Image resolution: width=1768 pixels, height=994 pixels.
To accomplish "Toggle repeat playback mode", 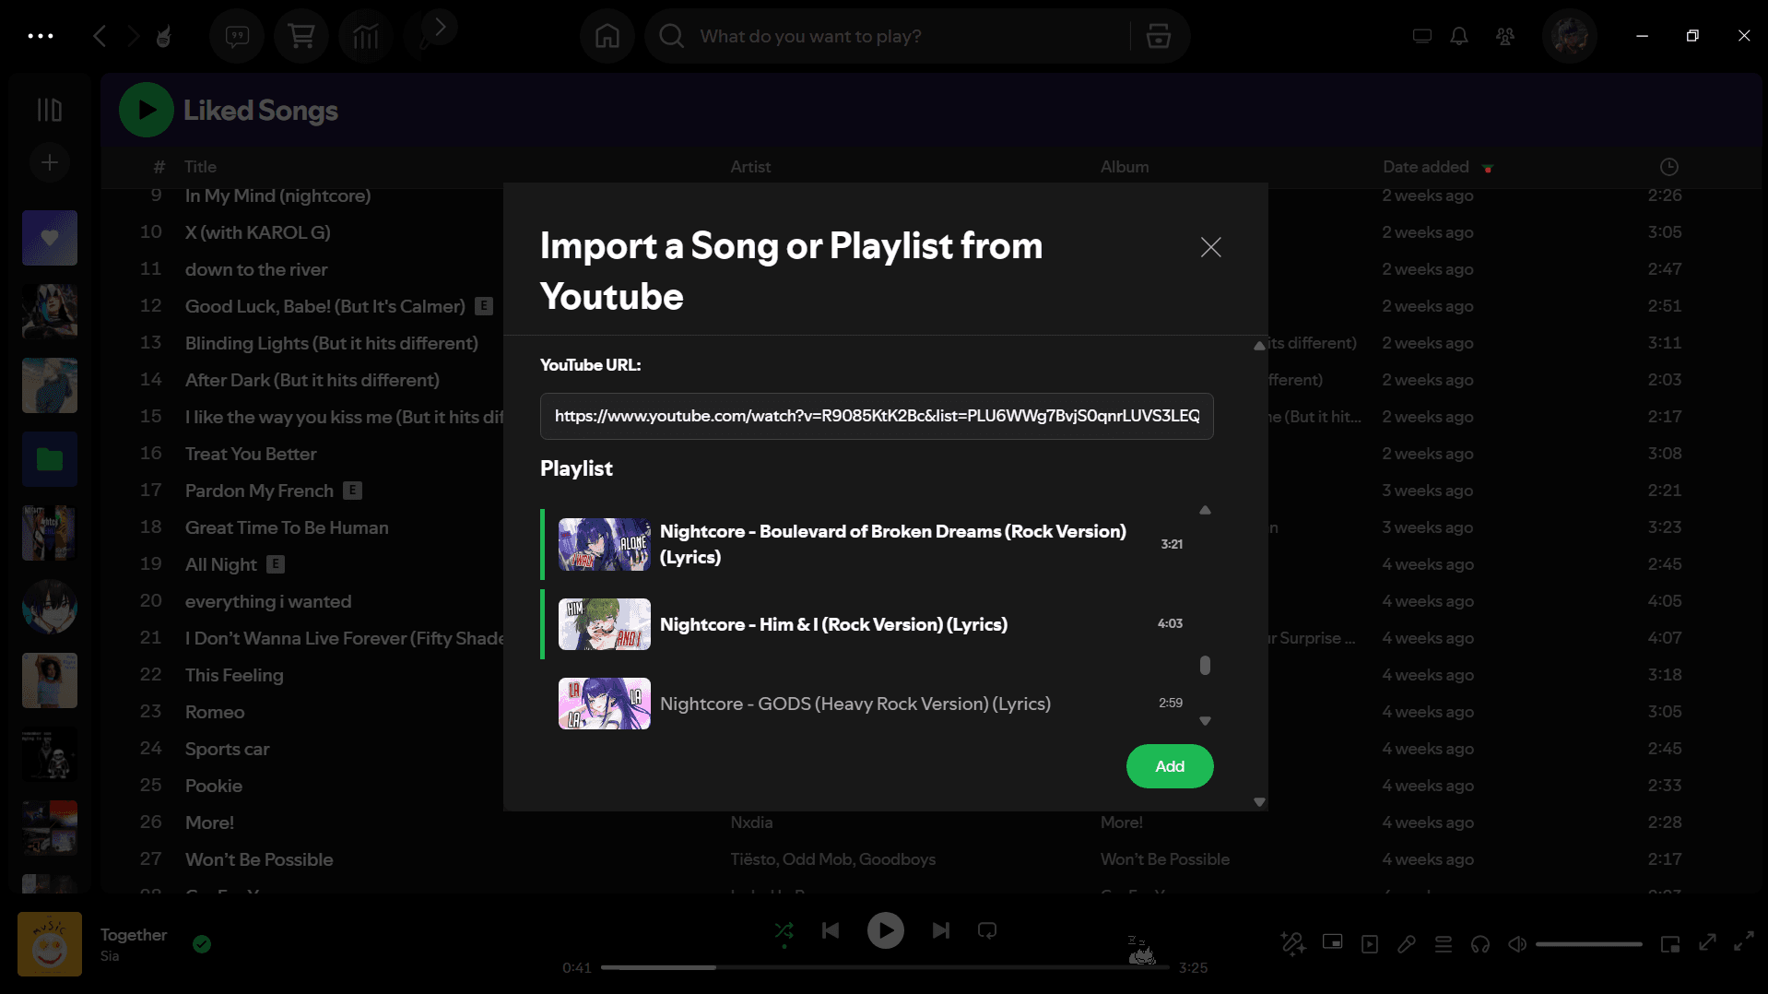I will [x=985, y=930].
